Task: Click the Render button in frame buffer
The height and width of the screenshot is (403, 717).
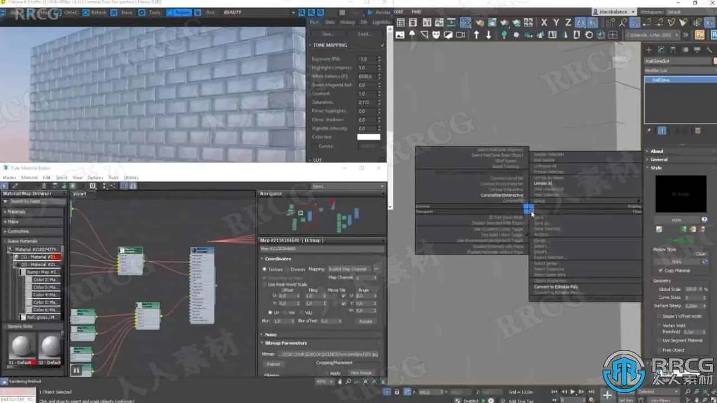Action: [x=379, y=12]
